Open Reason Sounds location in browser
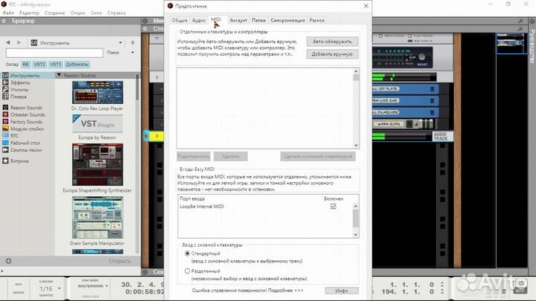This screenshot has width=536, height=301. point(26,108)
